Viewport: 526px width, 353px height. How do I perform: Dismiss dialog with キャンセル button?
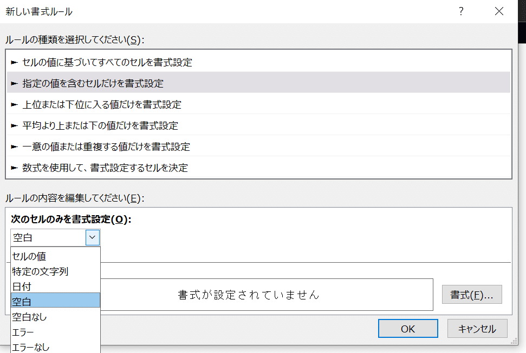pyautogui.click(x=477, y=329)
